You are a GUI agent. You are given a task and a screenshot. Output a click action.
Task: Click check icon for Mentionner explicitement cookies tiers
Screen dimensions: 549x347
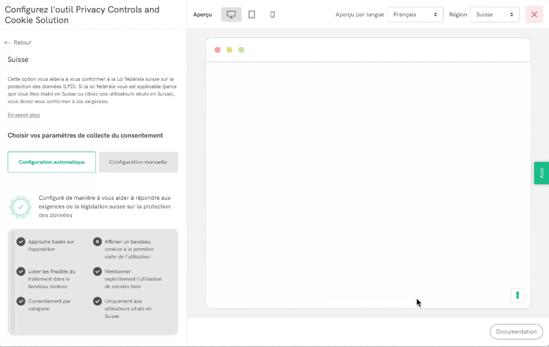pyautogui.click(x=98, y=272)
